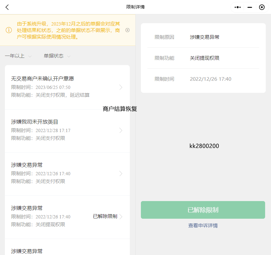Click the info icon in yellow notice
Viewport: 271px width, 255px height.
pos(9,30)
